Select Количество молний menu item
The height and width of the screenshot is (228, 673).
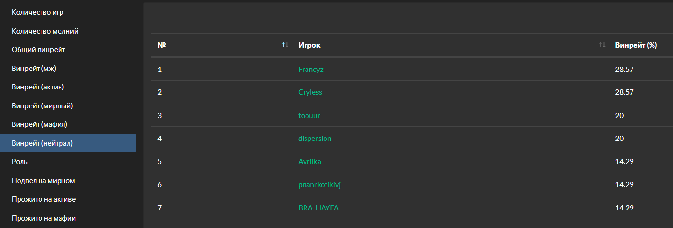[x=45, y=31]
